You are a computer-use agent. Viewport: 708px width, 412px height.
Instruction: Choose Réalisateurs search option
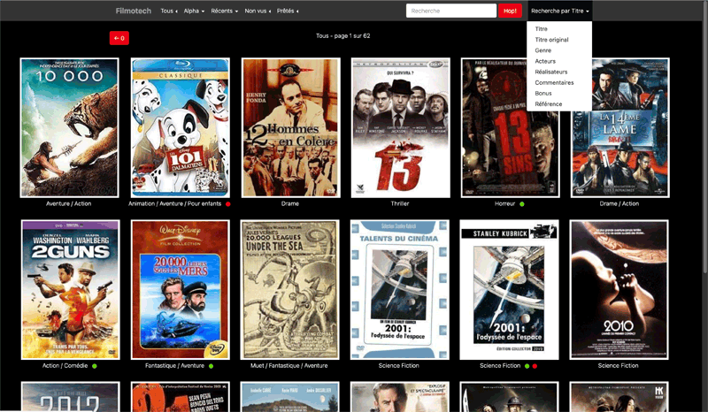(x=550, y=72)
